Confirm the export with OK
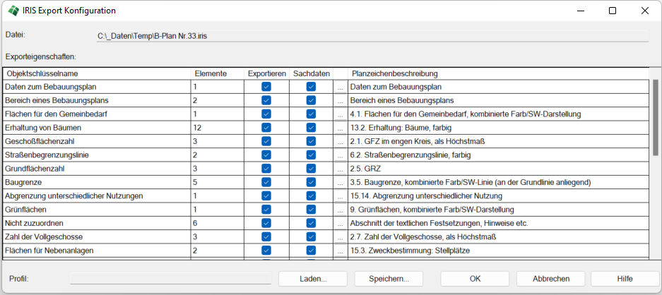Screen dimensions: 662x295 click(475, 279)
